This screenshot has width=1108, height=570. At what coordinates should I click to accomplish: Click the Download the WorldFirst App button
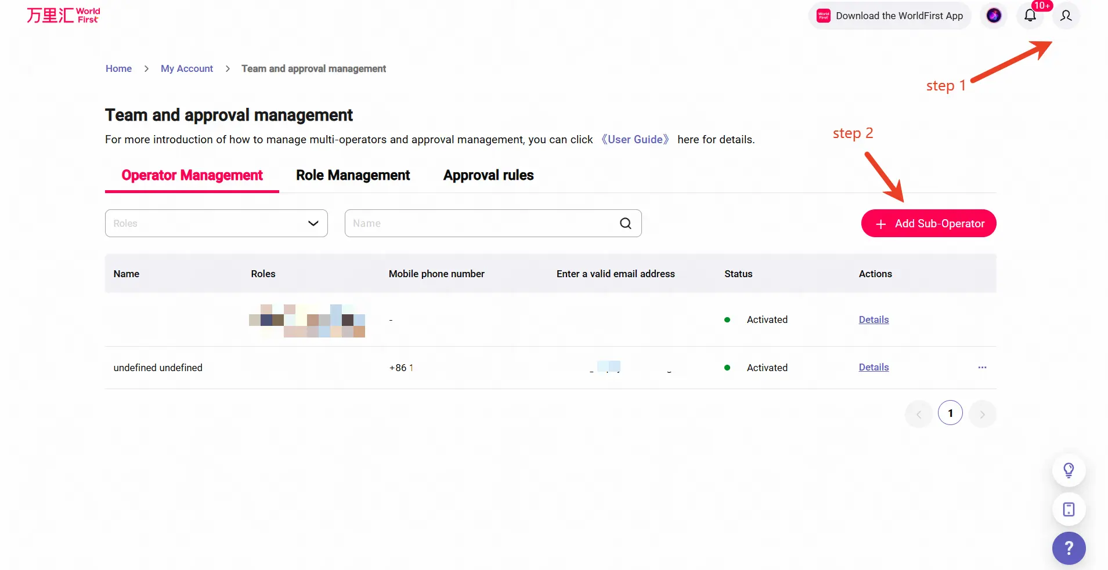tap(890, 16)
